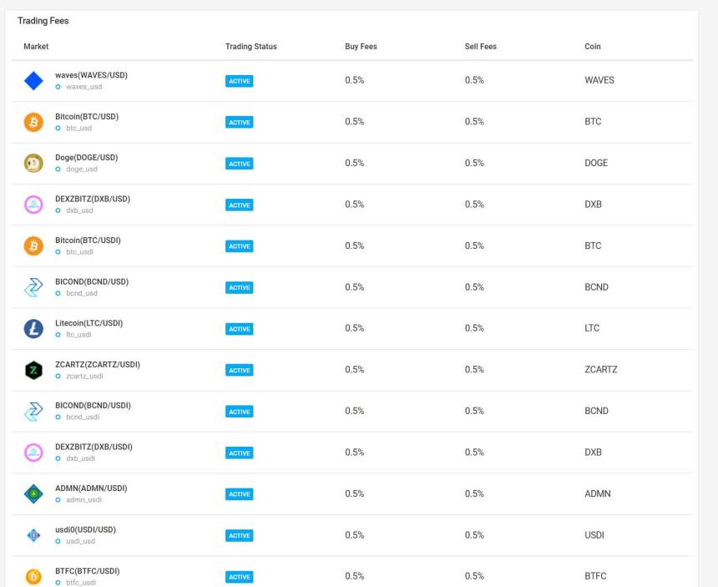This screenshot has height=587, width=718.
Task: Click the Bitcoin icon for BTC/USD
Action: pyautogui.click(x=33, y=122)
